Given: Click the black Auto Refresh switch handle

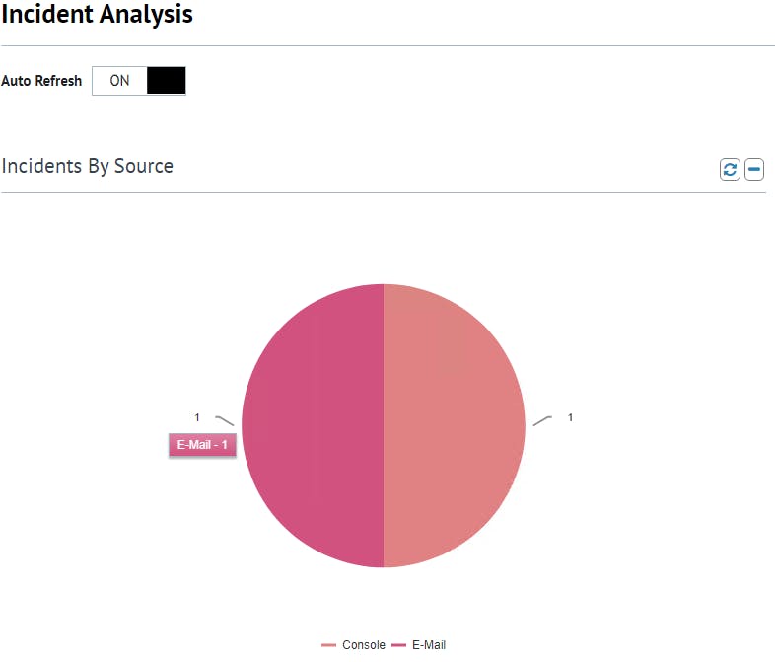Looking at the screenshot, I should pyautogui.click(x=166, y=81).
